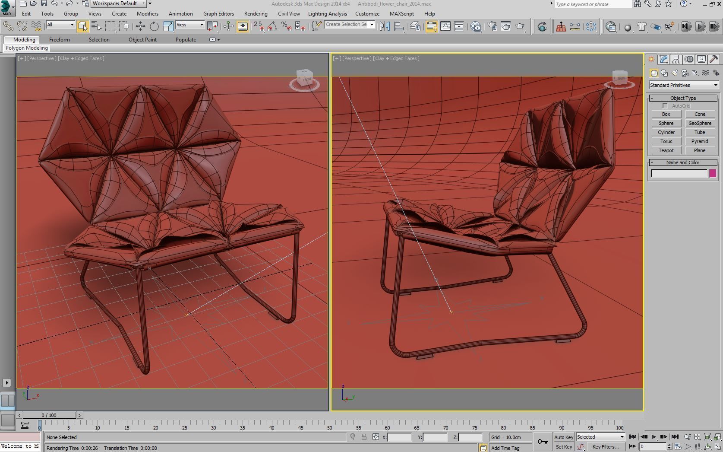Create a Teapot primitive button
This screenshot has width=723, height=452.
666,150
